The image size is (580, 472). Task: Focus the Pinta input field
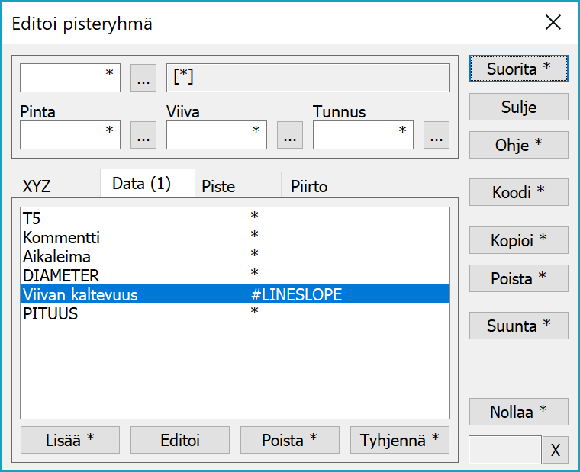[x=69, y=135]
